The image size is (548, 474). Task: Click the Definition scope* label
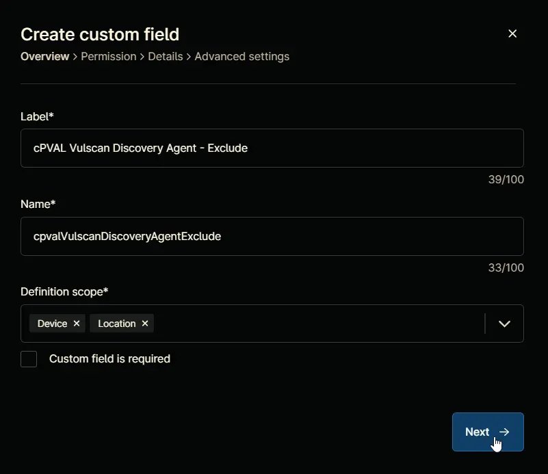coord(64,291)
